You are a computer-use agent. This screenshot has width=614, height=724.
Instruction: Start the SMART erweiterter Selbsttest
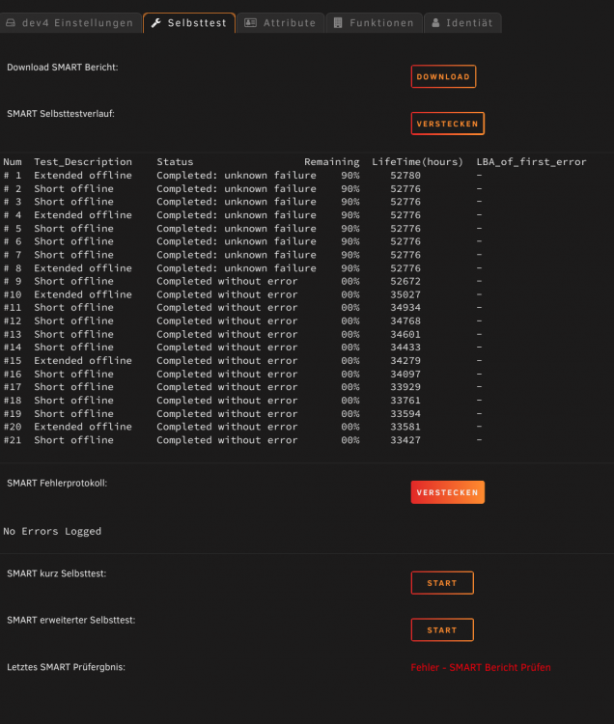coord(442,629)
